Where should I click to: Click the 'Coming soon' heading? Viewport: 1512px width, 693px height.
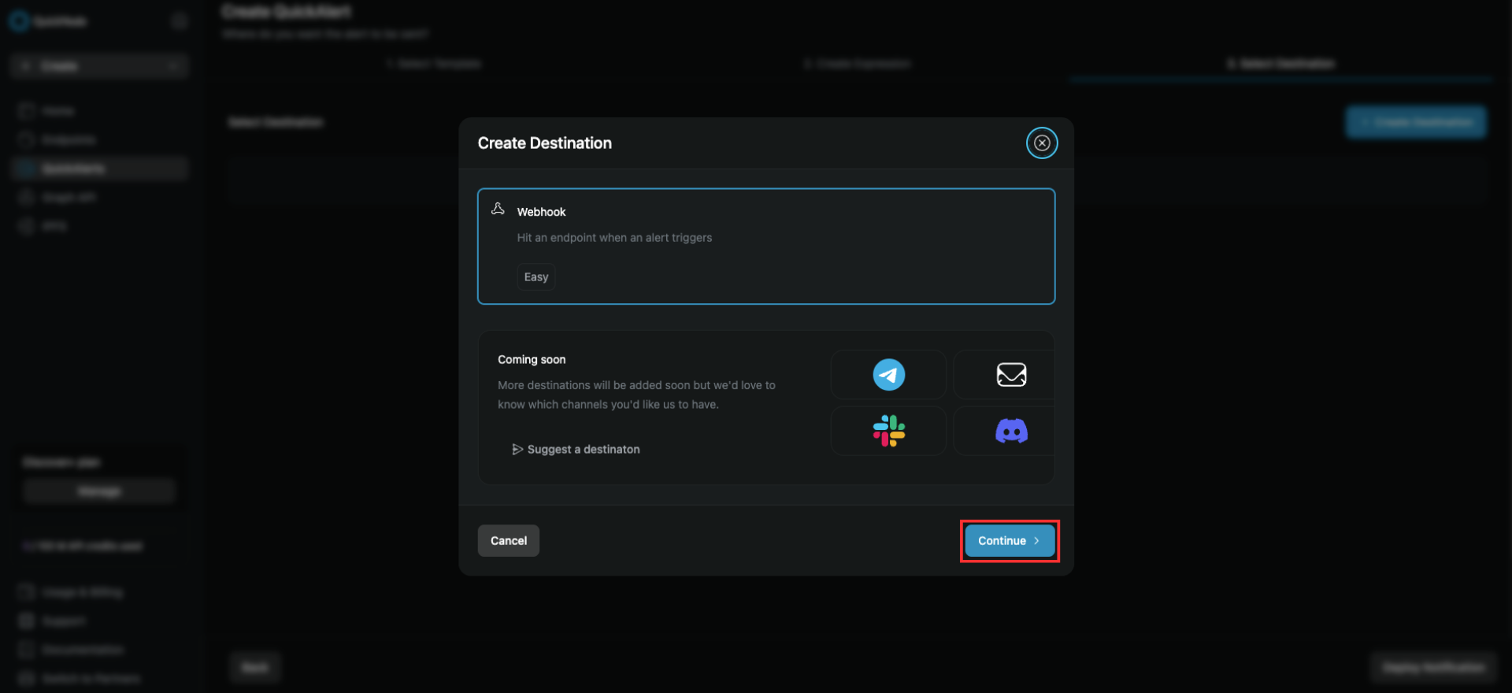(x=532, y=359)
